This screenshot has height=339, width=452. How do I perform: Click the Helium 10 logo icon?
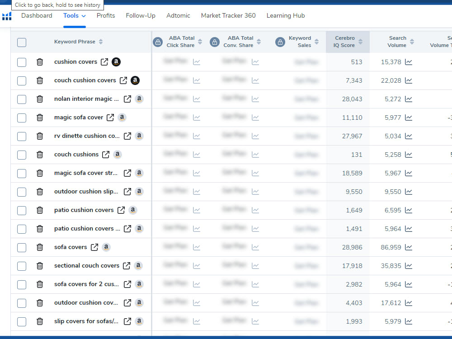click(7, 16)
